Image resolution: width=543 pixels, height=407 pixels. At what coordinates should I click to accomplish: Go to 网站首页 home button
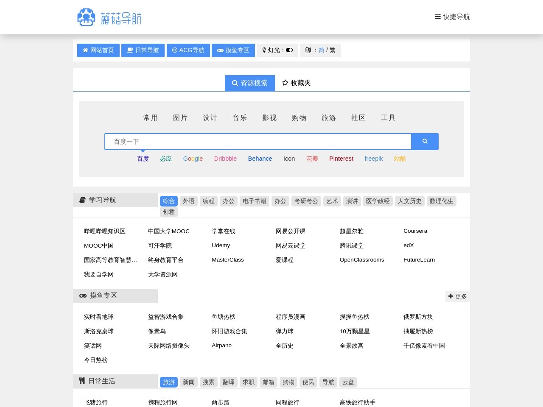coord(98,50)
